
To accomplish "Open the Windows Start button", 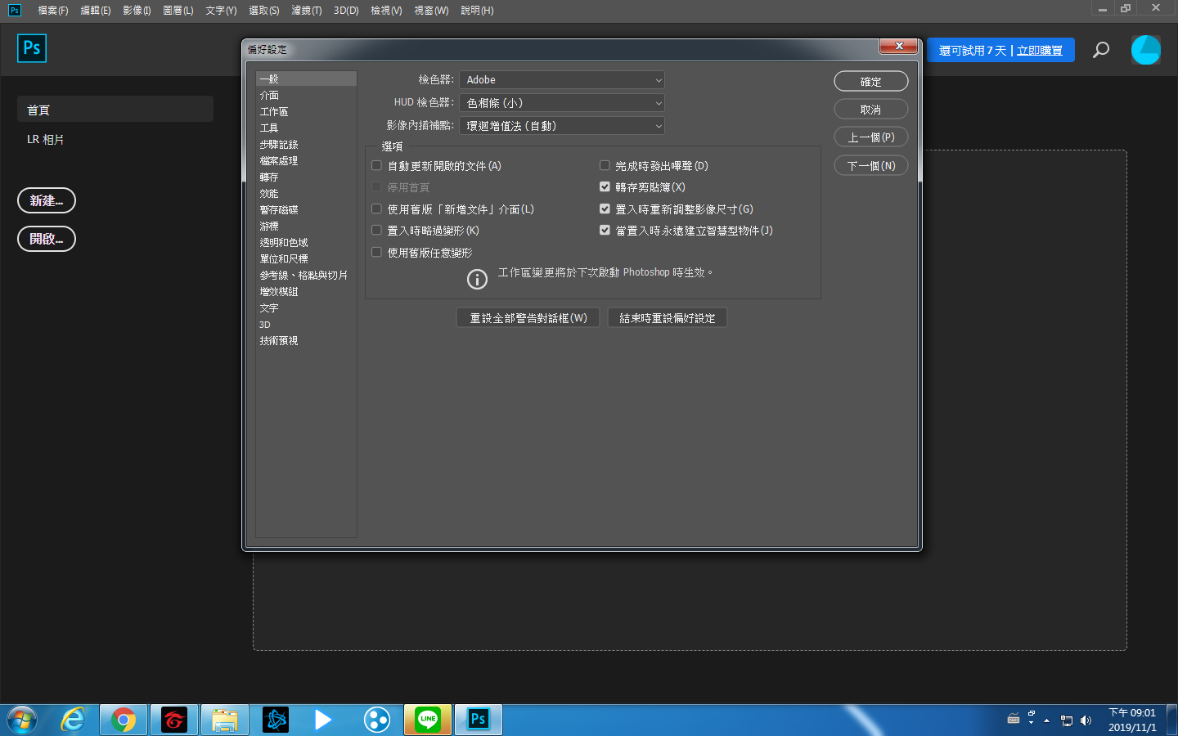I will [x=22, y=720].
